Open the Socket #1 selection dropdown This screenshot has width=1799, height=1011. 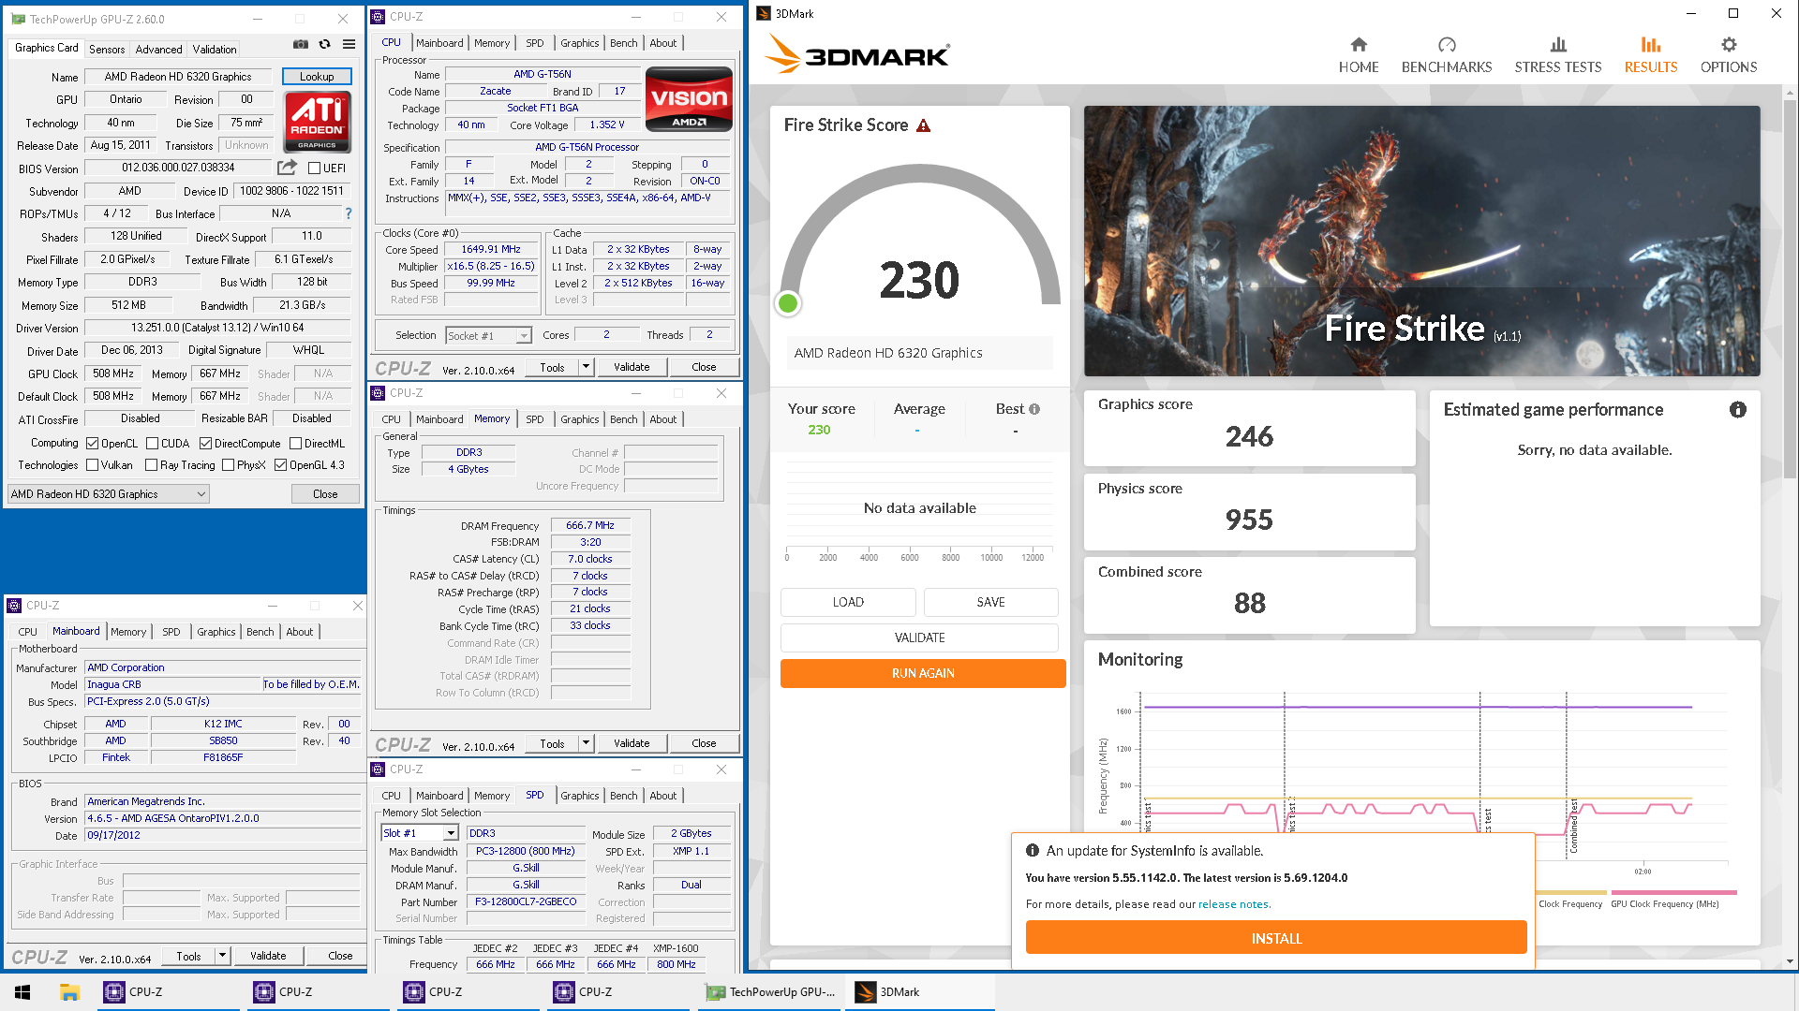click(x=488, y=336)
